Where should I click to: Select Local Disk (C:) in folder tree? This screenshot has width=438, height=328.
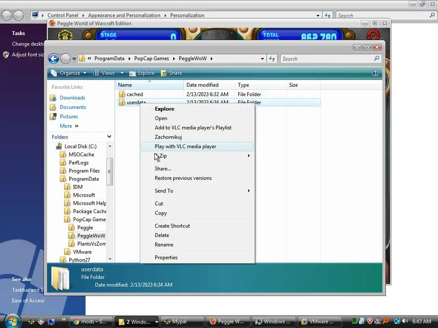click(80, 146)
